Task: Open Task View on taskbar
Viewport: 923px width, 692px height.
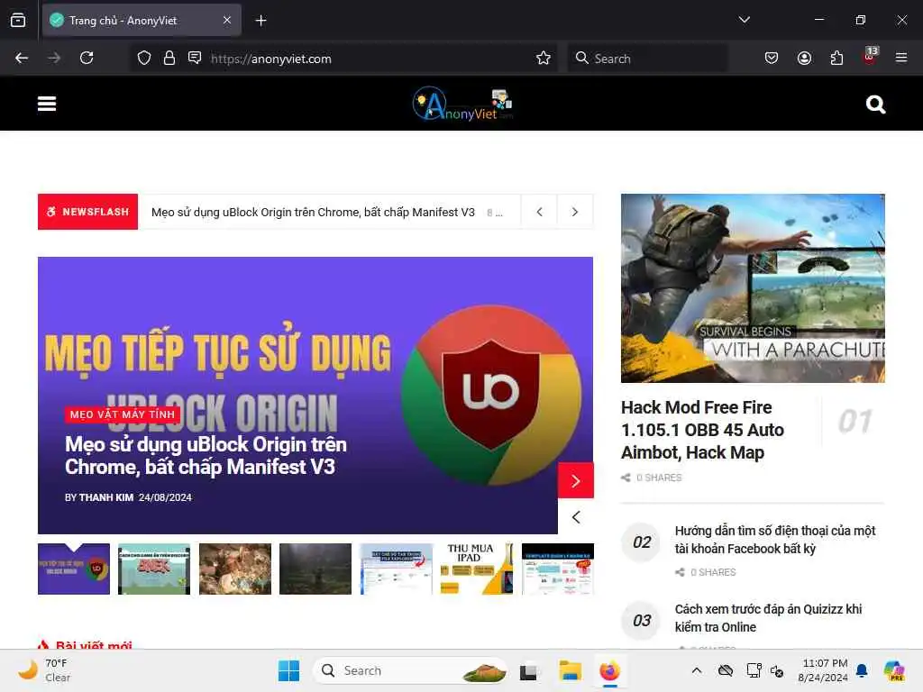Action: [x=528, y=670]
